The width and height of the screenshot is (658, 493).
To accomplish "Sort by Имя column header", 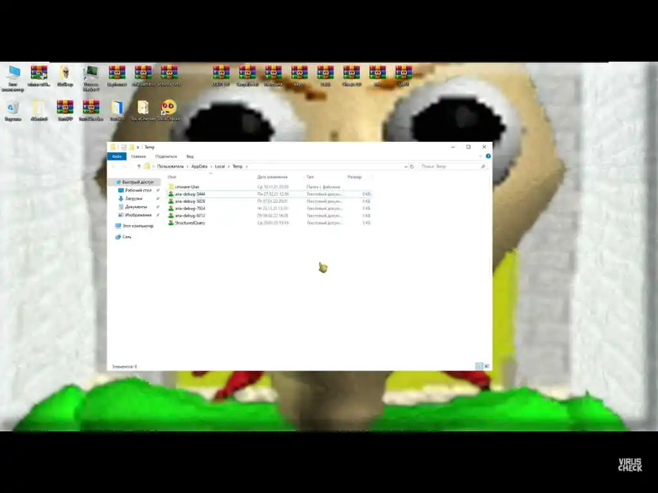I will (172, 177).
